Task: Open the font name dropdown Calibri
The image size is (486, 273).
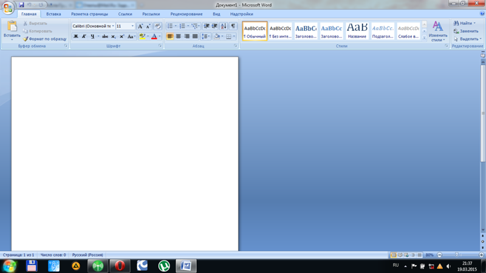Action: click(x=113, y=26)
